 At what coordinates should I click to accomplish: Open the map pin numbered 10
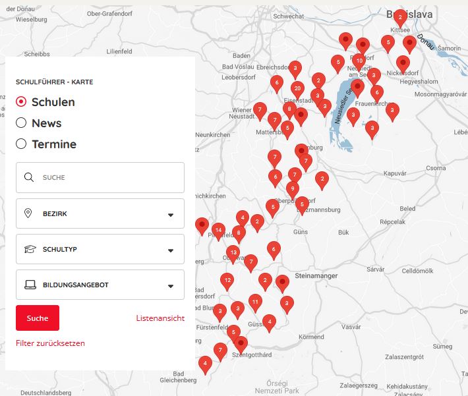coord(359,60)
